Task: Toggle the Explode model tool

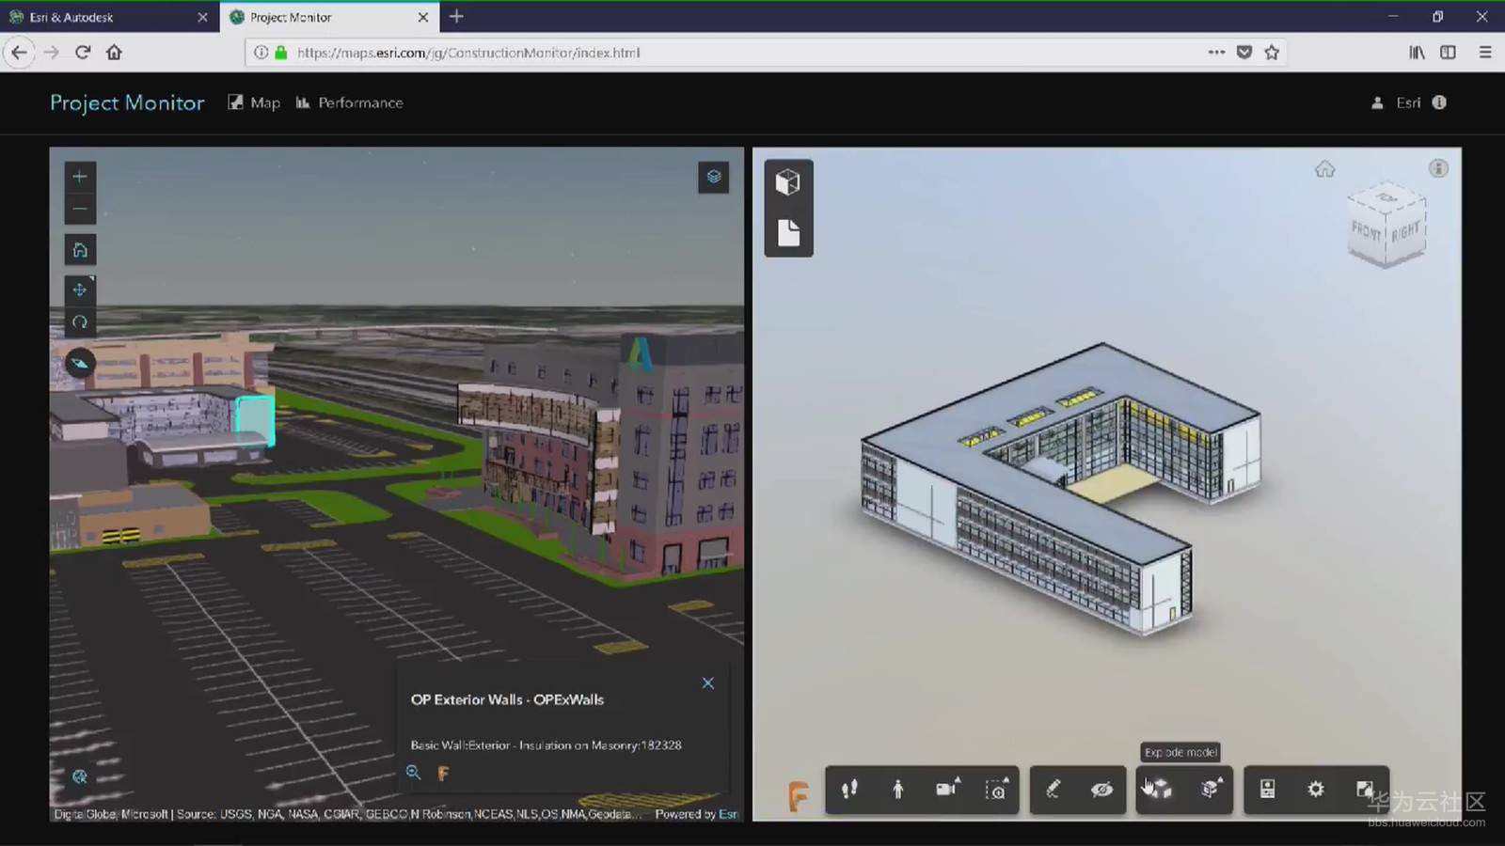Action: click(1160, 790)
